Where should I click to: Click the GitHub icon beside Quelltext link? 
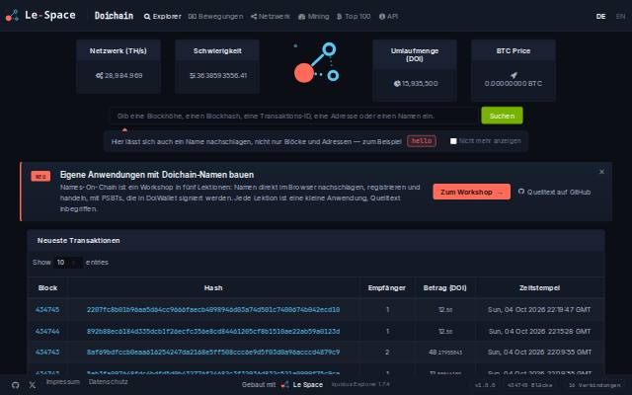pyautogui.click(x=521, y=192)
